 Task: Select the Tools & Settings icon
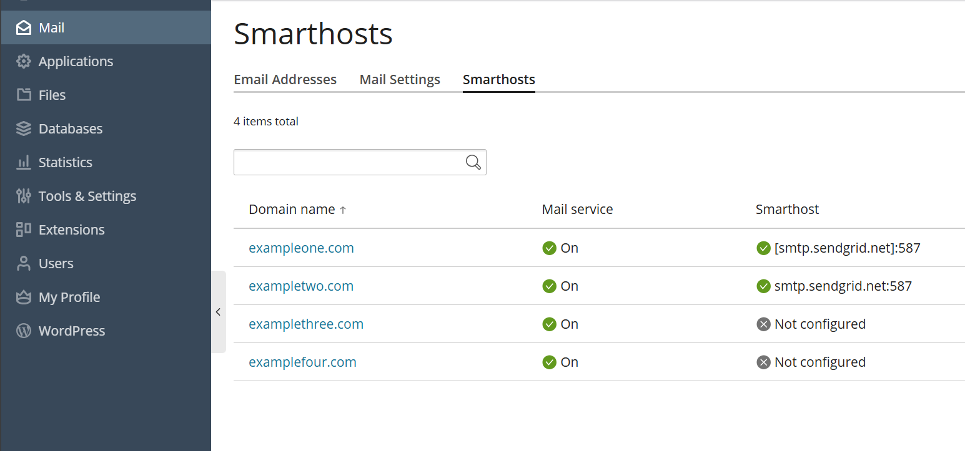coord(23,195)
